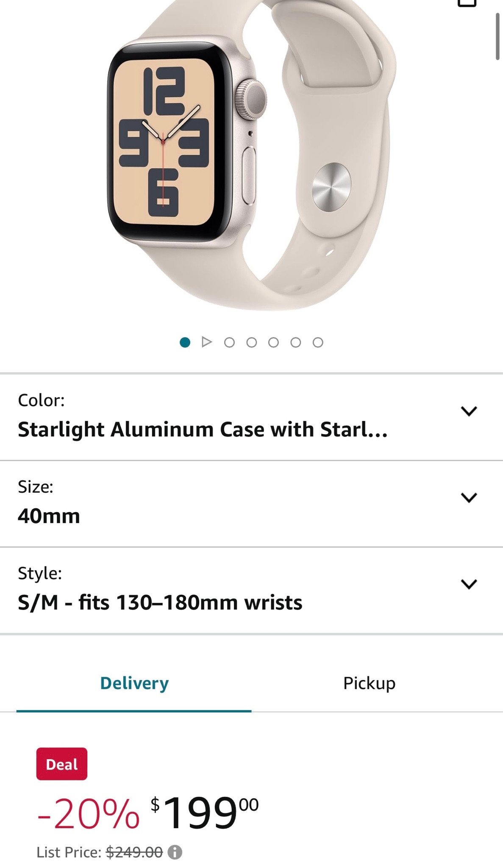Select the third image carousel dot

(x=252, y=342)
